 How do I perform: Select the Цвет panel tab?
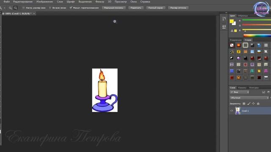pyautogui.click(x=232, y=16)
